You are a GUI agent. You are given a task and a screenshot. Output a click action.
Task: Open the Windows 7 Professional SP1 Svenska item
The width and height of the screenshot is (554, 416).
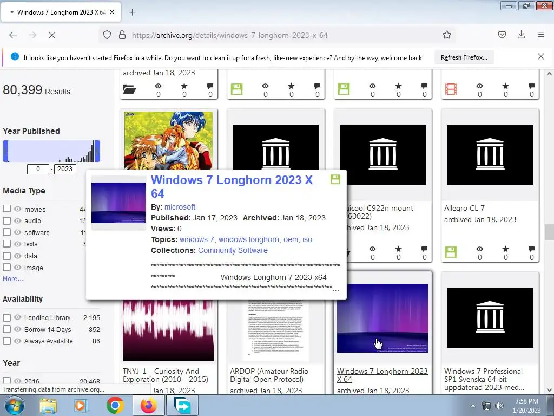coord(484,379)
